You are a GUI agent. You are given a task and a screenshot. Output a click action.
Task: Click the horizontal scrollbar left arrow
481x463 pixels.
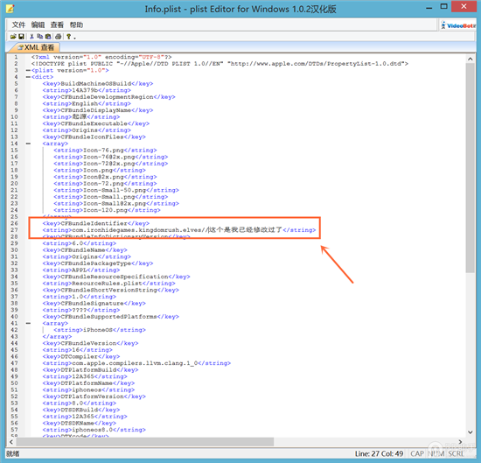pyautogui.click(x=11, y=442)
